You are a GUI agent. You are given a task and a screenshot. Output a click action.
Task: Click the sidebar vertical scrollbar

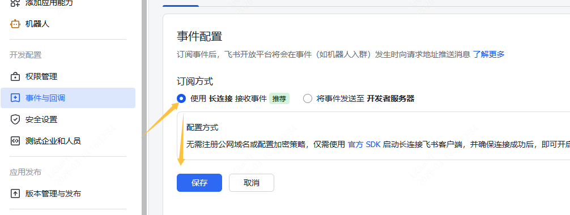144,107
